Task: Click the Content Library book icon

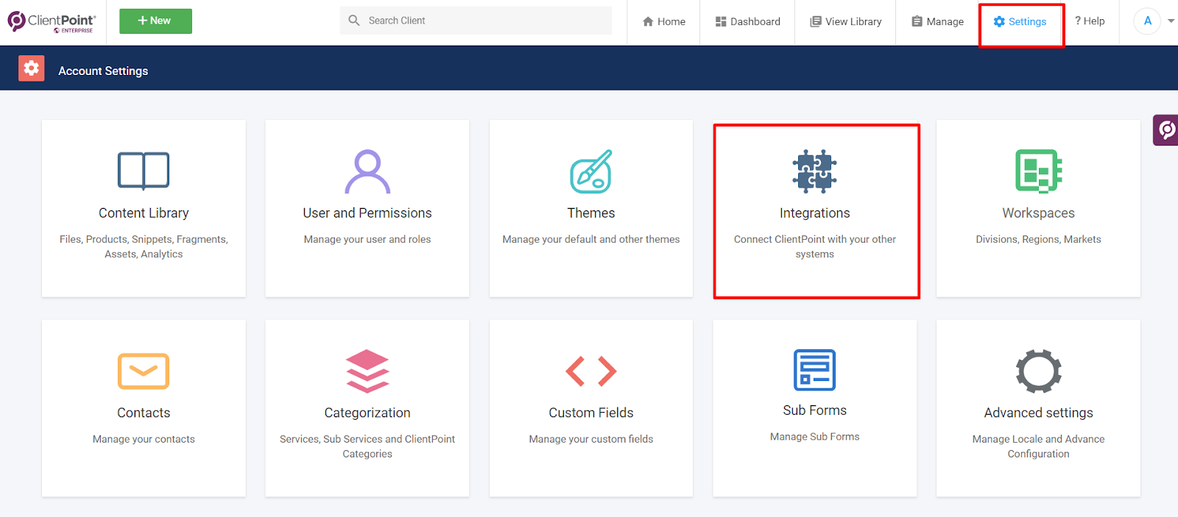Action: pyautogui.click(x=144, y=171)
